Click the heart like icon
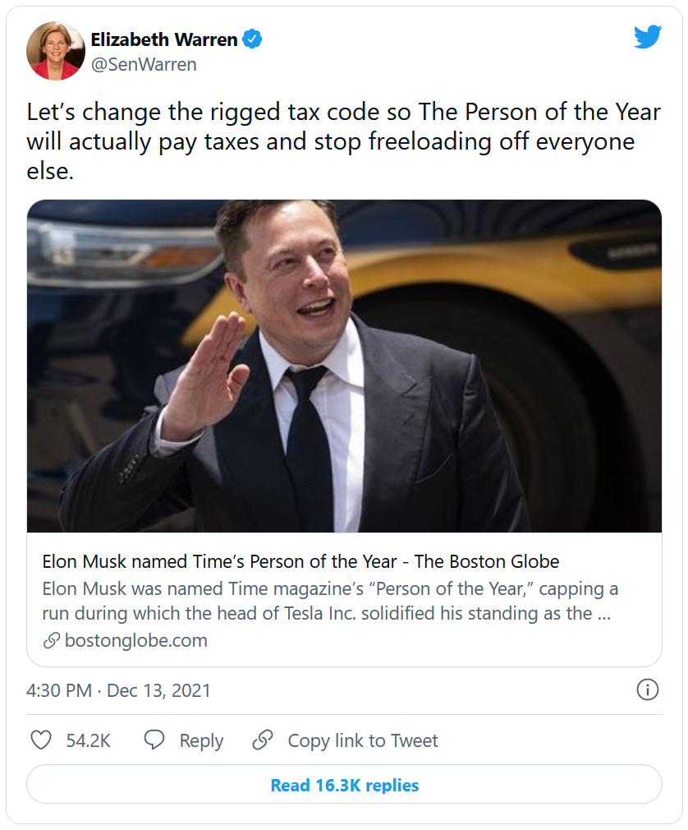Viewport: 688px width, 830px height. pyautogui.click(x=41, y=740)
